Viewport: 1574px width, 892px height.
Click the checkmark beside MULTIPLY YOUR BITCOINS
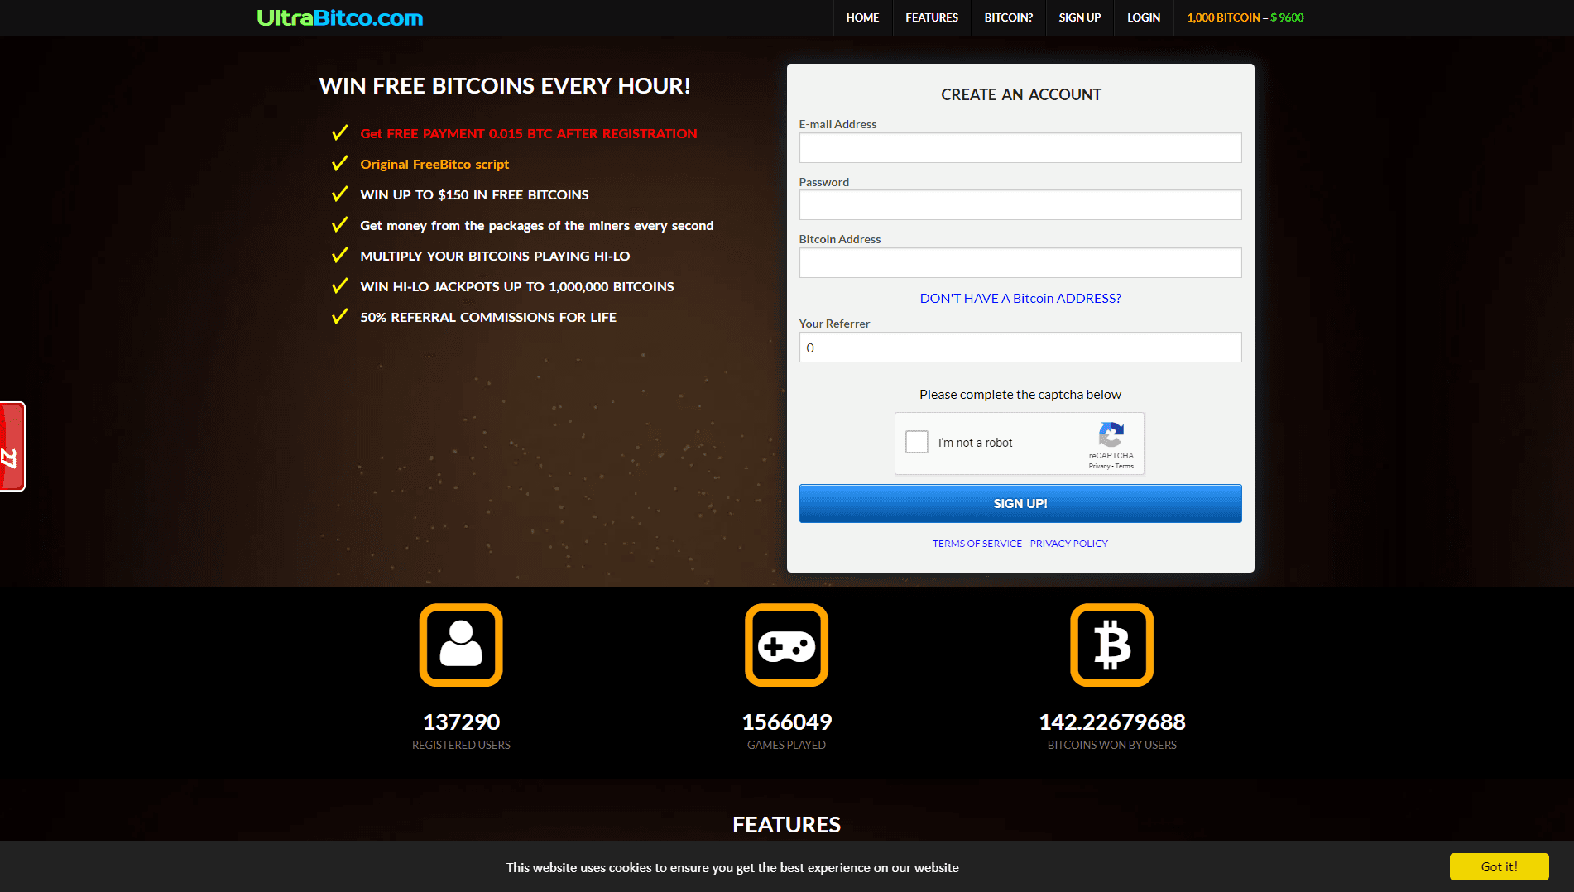[340, 254]
